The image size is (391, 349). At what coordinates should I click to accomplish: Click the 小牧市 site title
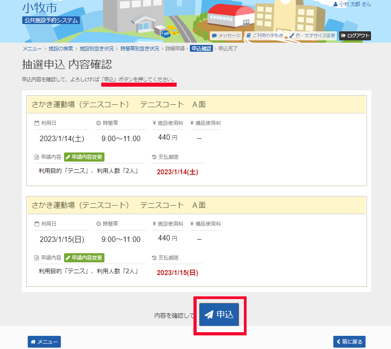40,7
